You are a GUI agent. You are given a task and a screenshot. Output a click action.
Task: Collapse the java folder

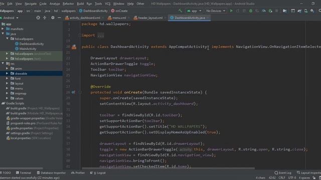tap(3, 34)
